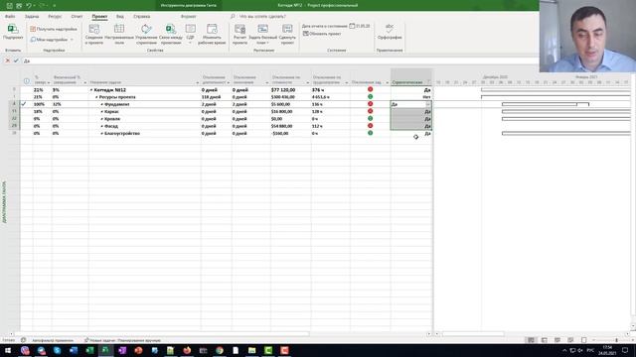
Task: Open filter dropdown of Название задачи column
Action: 198,82
